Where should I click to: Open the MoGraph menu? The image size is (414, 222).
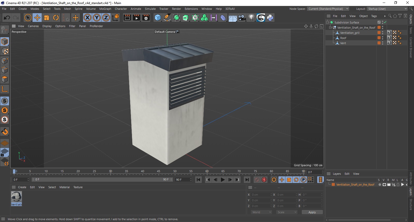105,9
